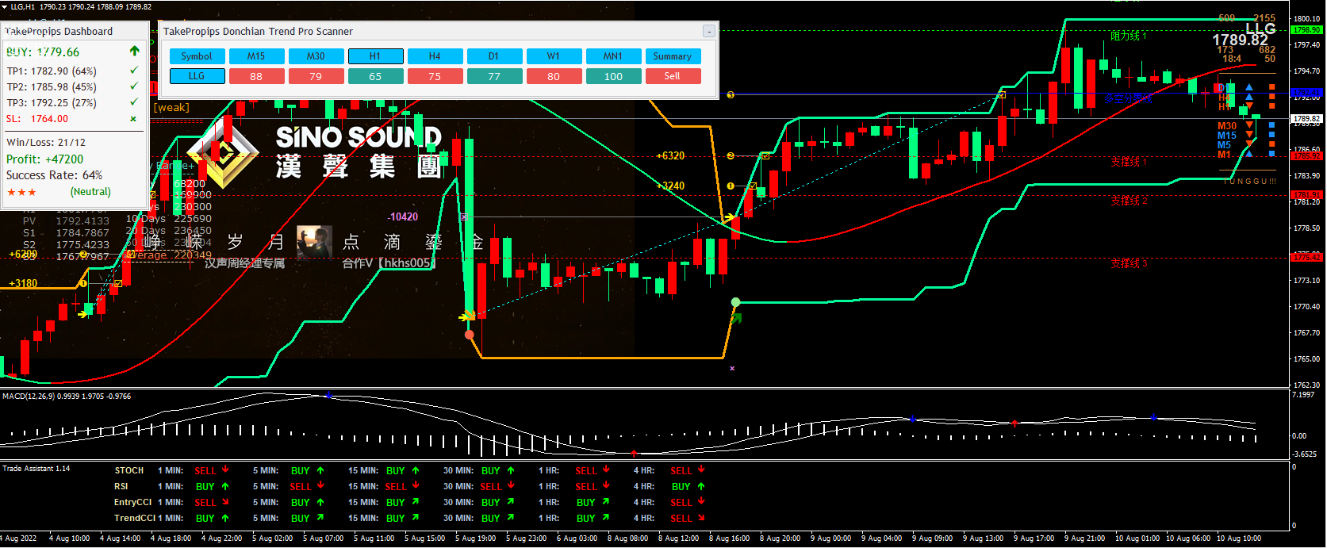Screen dimensions: 1327x548
Task: Select the H1 timeframe button in scanner
Action: [x=375, y=56]
